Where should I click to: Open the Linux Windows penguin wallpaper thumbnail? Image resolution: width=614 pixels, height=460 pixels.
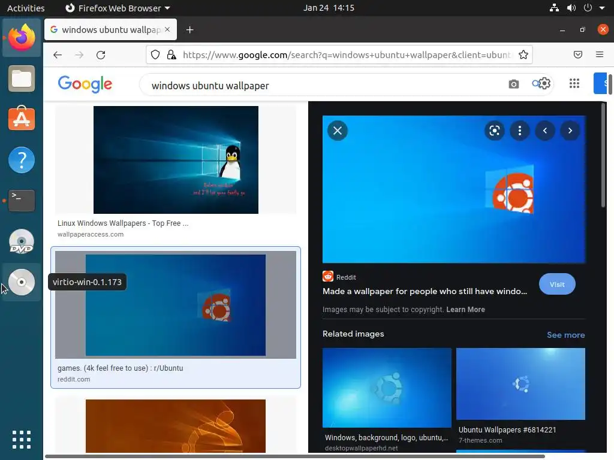(x=176, y=159)
